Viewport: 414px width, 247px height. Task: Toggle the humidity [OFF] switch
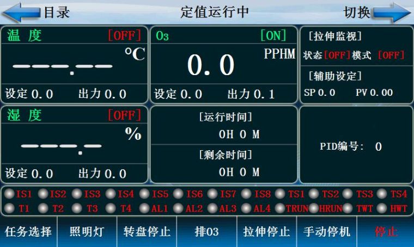[125, 115]
